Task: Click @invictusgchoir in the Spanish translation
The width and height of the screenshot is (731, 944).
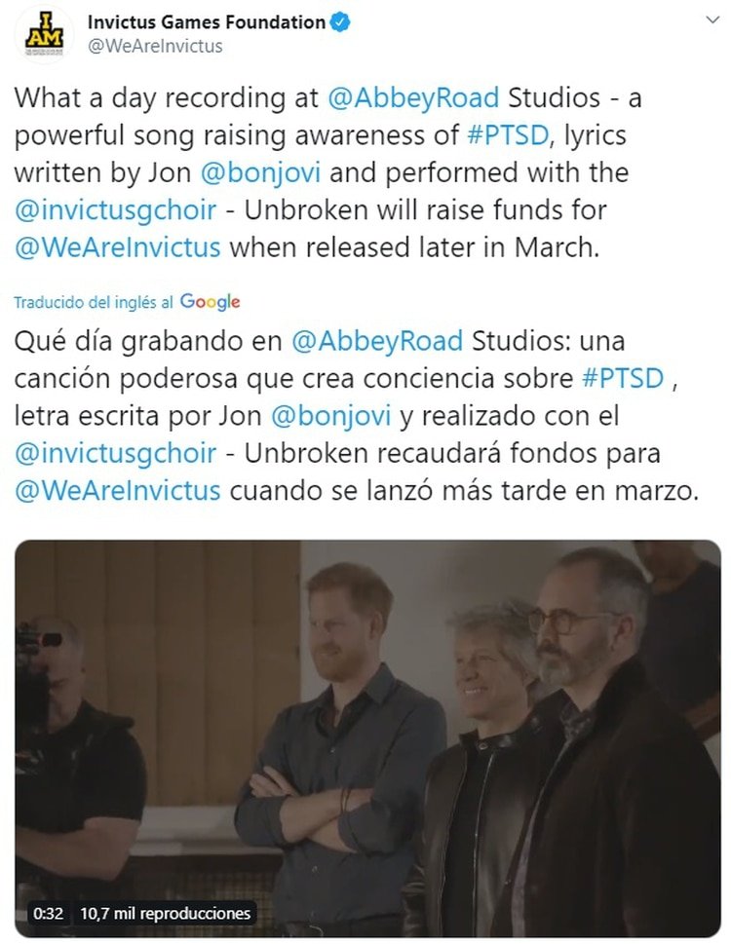Action: pos(115,454)
